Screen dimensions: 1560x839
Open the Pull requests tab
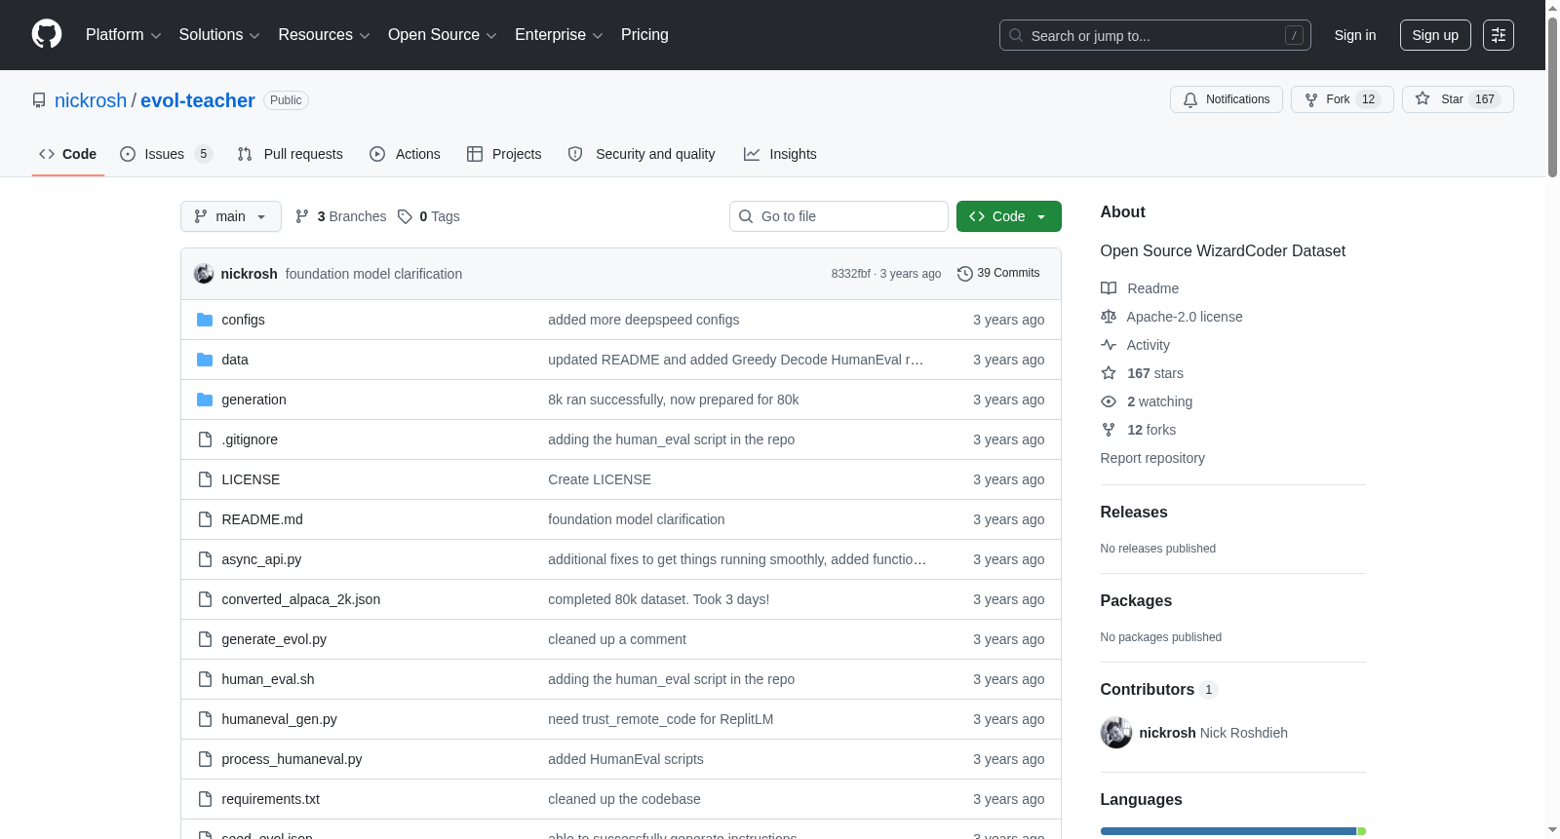pos(290,154)
